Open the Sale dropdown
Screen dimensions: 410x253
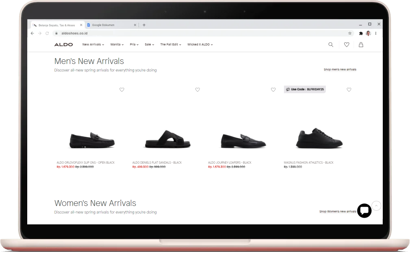[149, 45]
